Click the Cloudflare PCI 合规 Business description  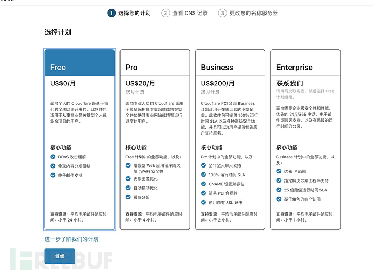(x=229, y=118)
